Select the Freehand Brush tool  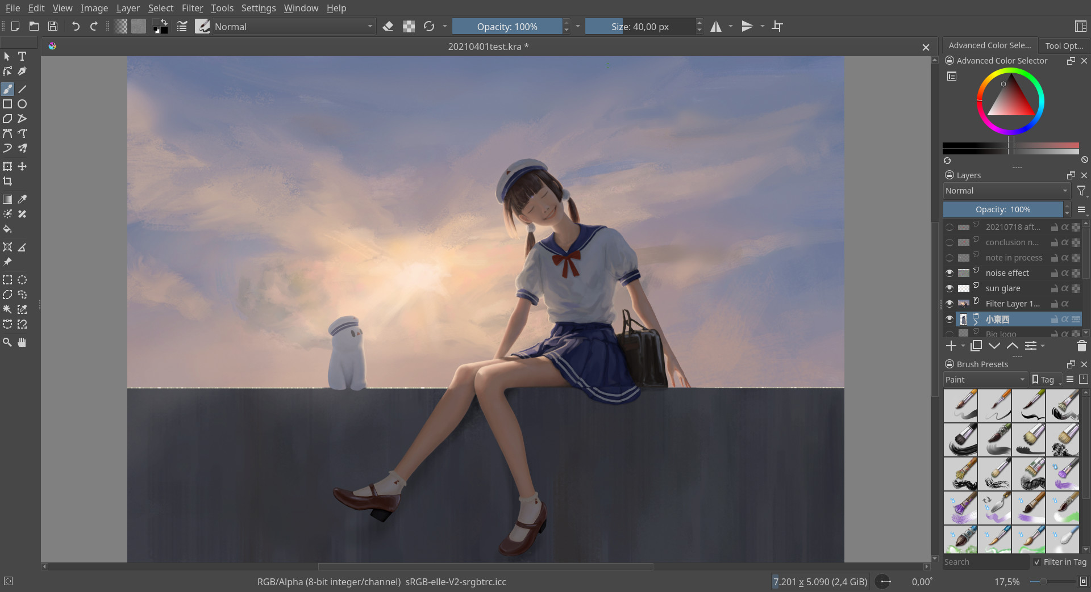7,89
